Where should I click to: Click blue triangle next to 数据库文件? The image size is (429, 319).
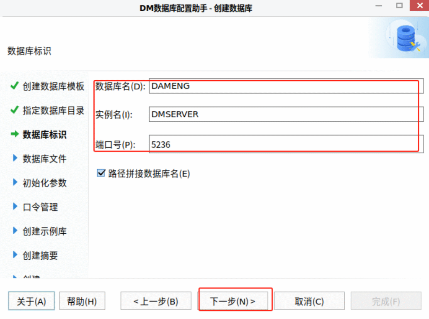(15, 158)
